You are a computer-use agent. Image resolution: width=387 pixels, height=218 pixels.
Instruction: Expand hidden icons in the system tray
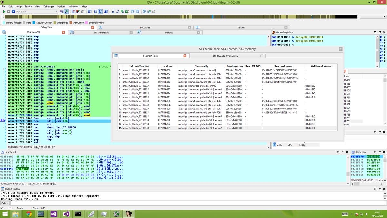tap(352, 214)
